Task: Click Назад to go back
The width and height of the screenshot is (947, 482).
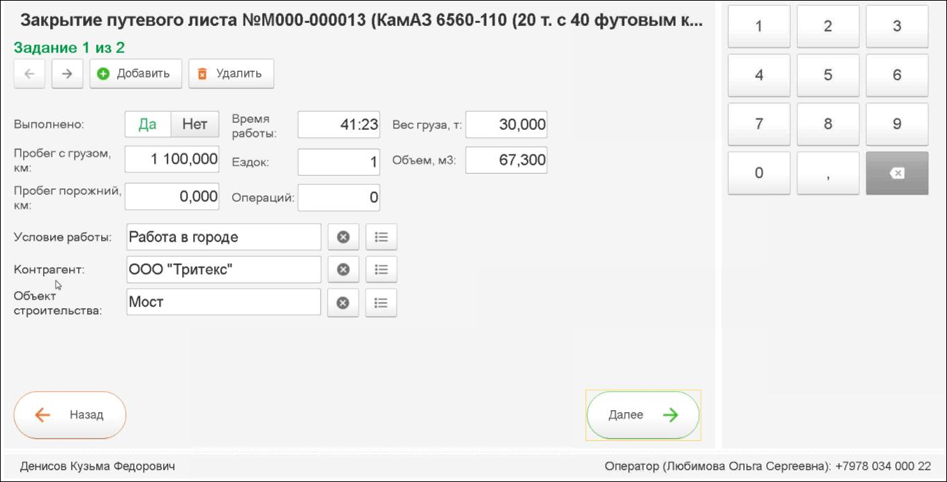Action: tap(70, 415)
